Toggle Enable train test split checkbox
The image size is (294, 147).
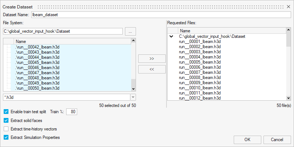tap(6, 112)
